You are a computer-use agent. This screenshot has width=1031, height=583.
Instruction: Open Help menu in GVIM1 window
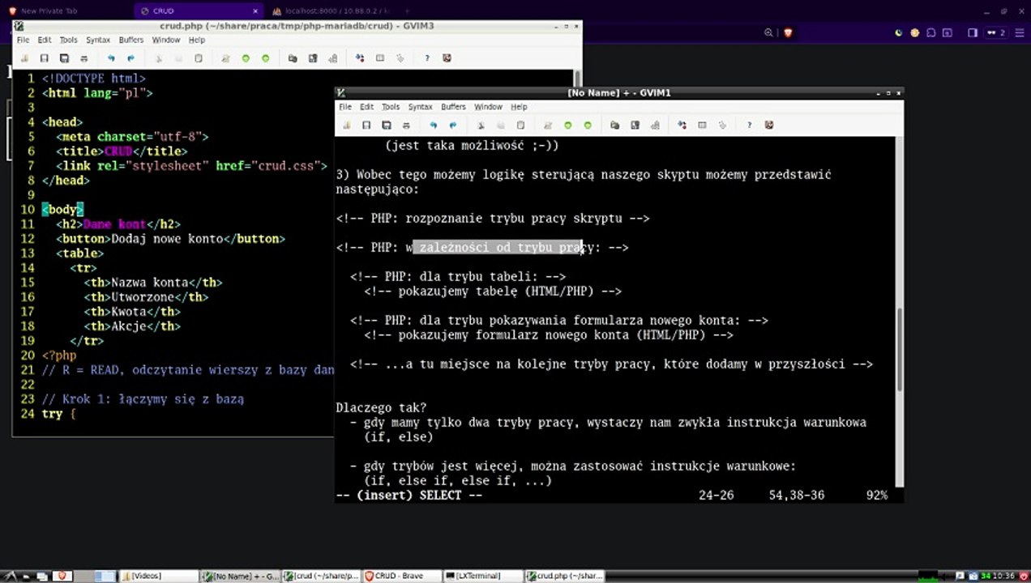tap(519, 107)
